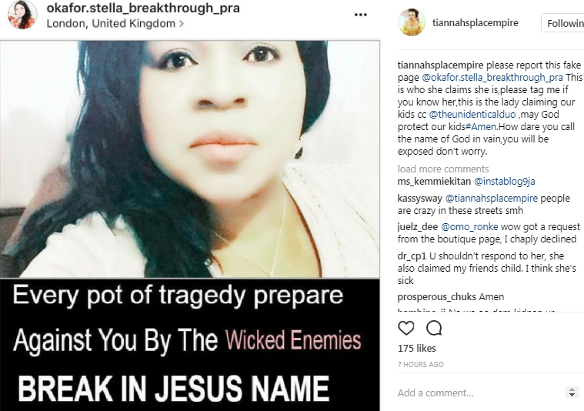Open London, United Kingdom location chevron

coord(182,24)
